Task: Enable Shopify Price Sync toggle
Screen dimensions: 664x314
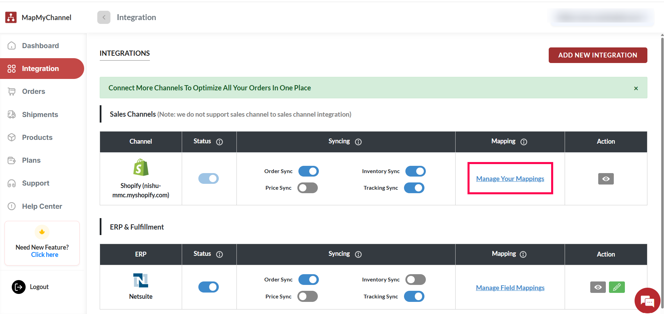Action: [307, 188]
